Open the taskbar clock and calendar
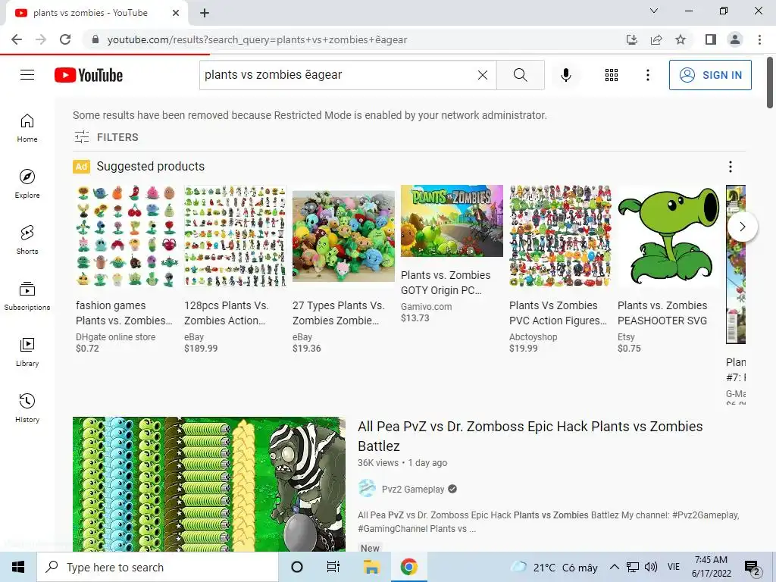776x582 pixels. [711, 567]
